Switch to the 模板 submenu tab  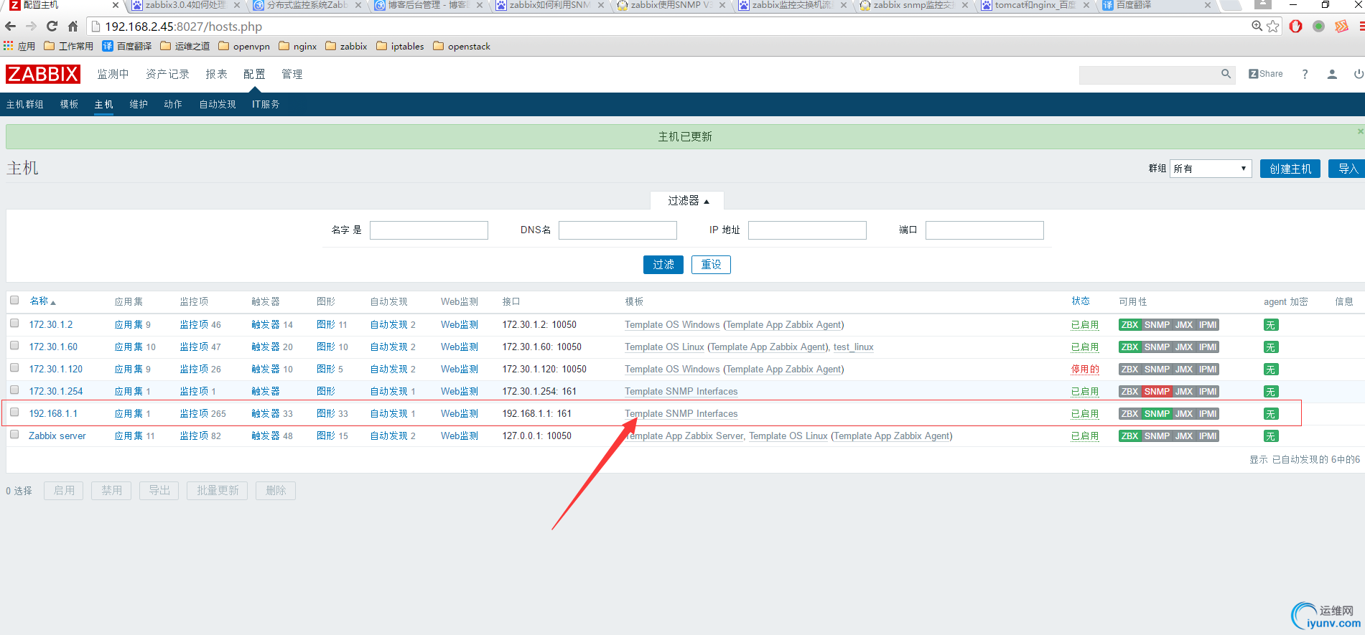pyautogui.click(x=69, y=104)
